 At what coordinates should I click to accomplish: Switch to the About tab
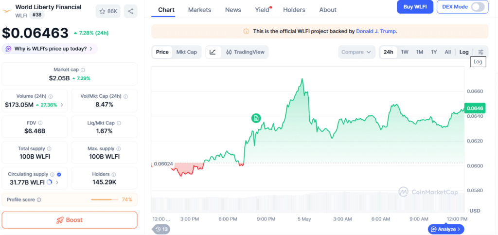tap(328, 10)
